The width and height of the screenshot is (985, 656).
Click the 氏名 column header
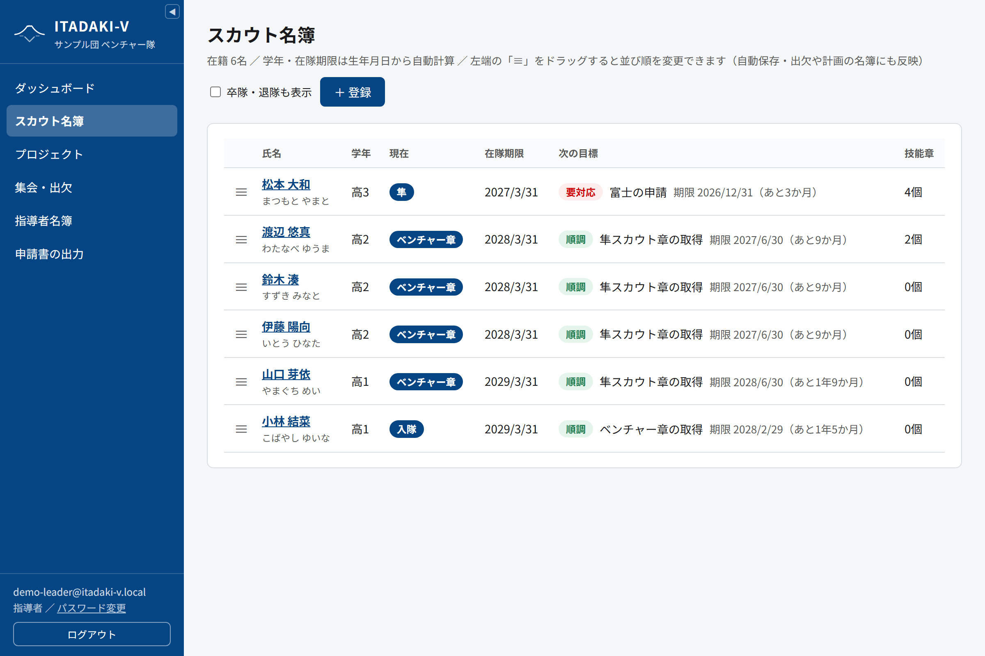pos(271,153)
